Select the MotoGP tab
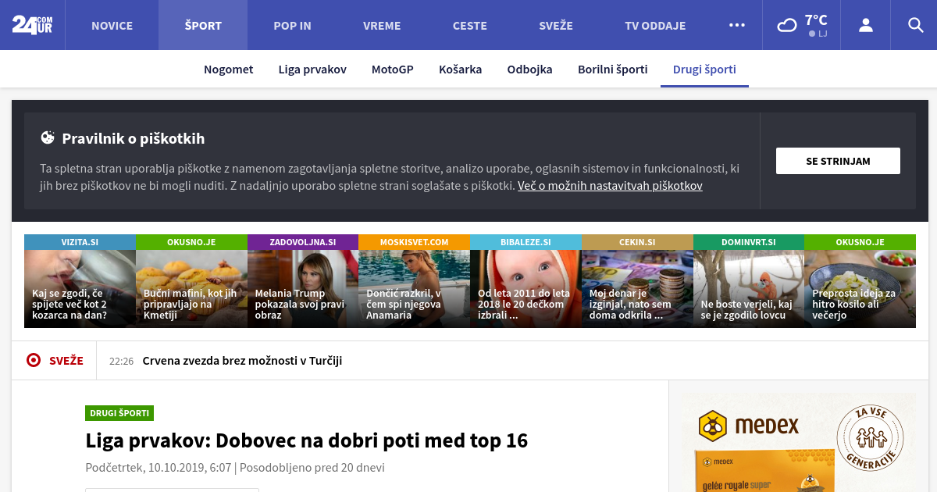Viewport: 937px width, 492px height. click(x=392, y=69)
